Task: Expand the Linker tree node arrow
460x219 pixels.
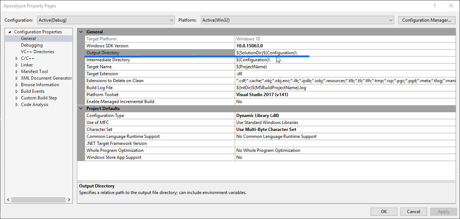Action: pyautogui.click(x=17, y=65)
